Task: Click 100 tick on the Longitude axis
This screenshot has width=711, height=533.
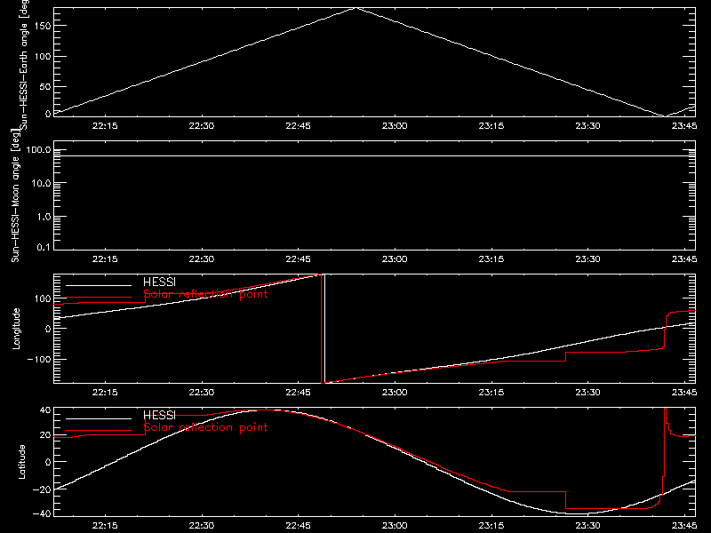Action: tap(42, 298)
